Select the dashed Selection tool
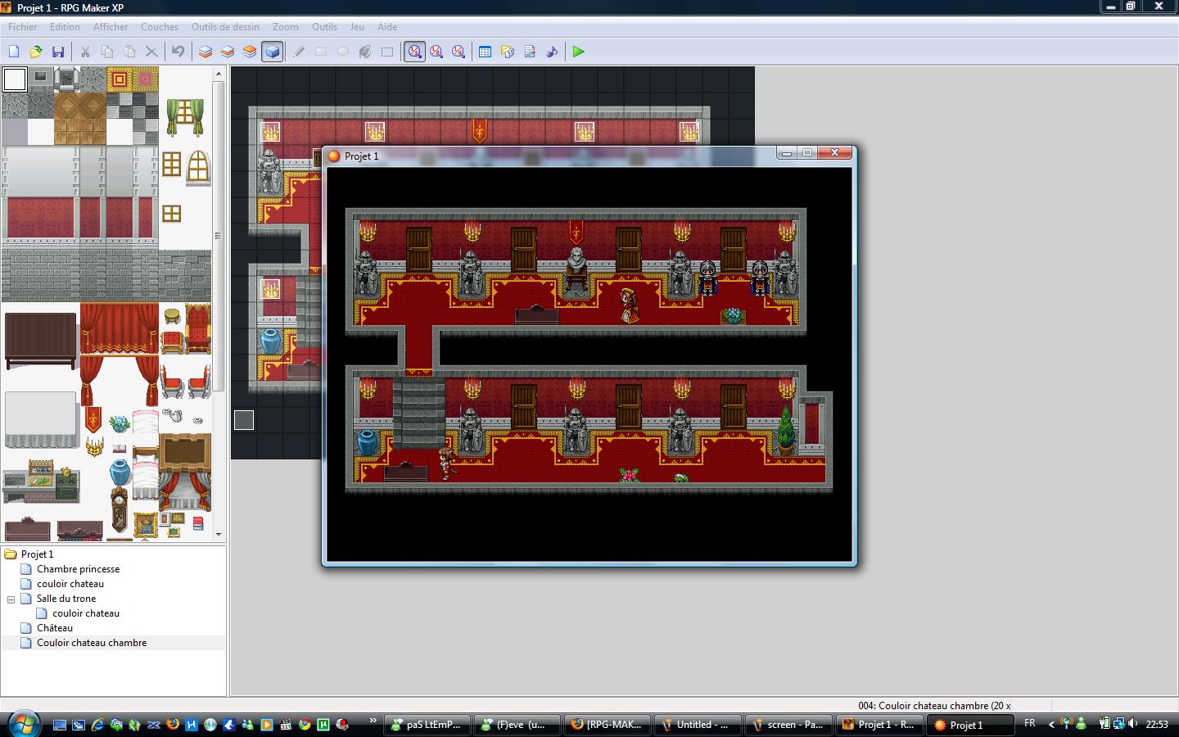 tap(387, 52)
